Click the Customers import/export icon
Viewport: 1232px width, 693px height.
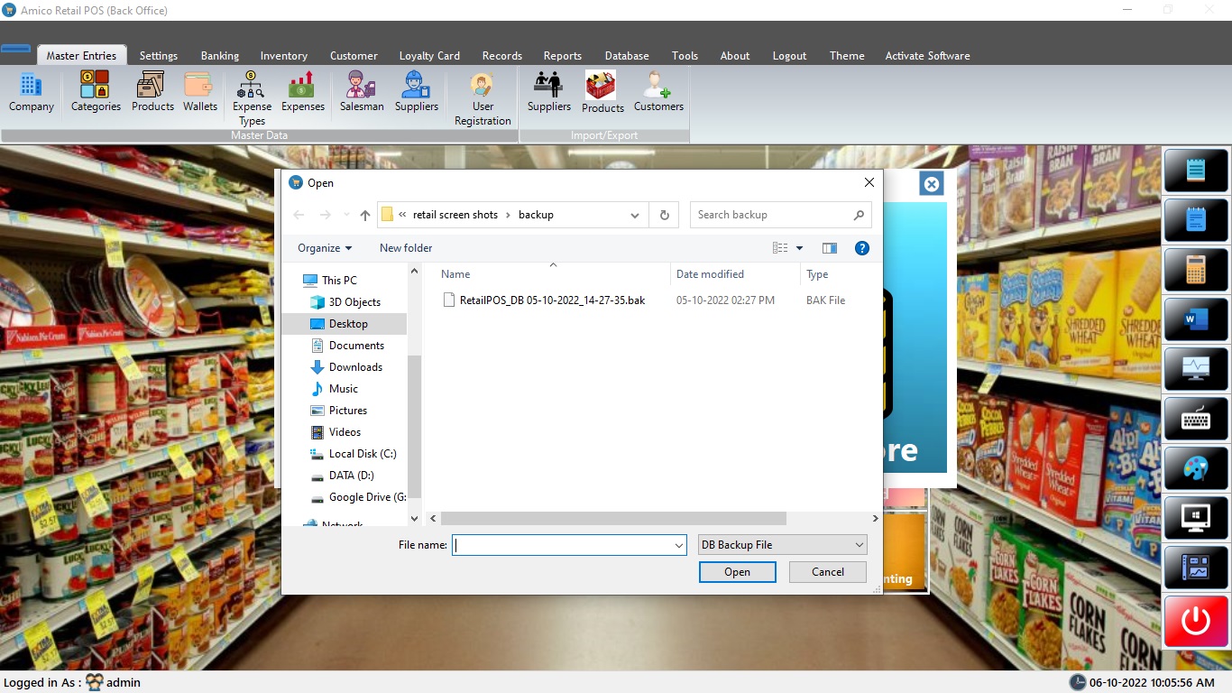tap(658, 92)
